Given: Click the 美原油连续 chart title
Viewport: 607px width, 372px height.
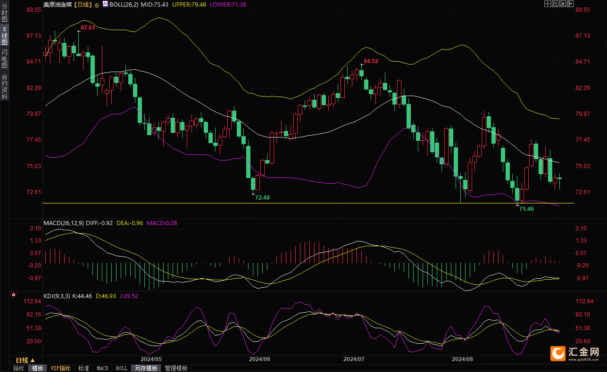Looking at the screenshot, I should pos(58,4).
